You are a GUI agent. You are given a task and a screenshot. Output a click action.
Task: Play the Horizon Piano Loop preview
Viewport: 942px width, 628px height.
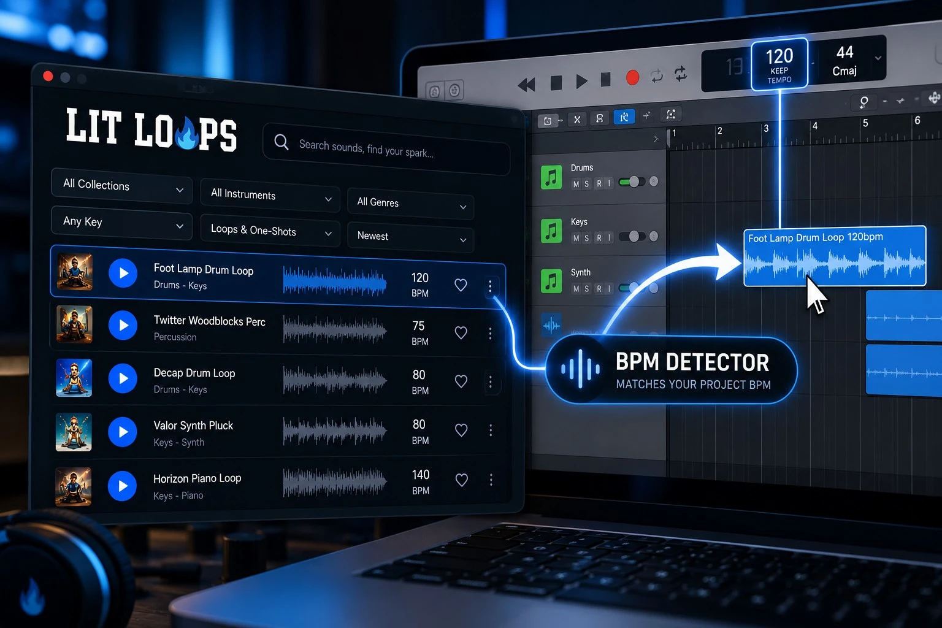coord(123,486)
